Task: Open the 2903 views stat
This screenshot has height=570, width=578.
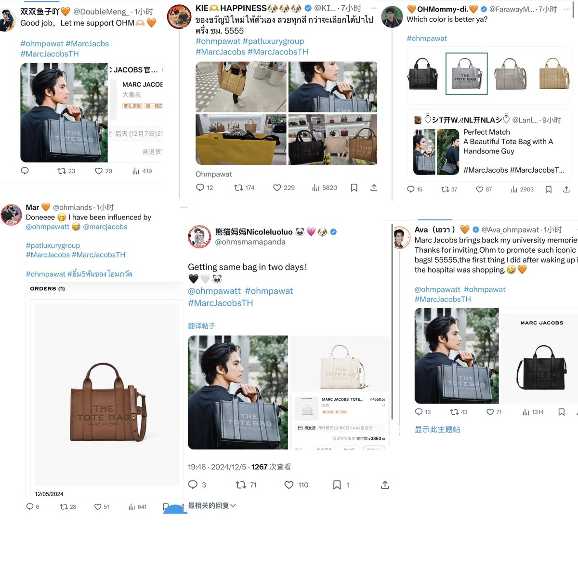Action: (x=522, y=190)
